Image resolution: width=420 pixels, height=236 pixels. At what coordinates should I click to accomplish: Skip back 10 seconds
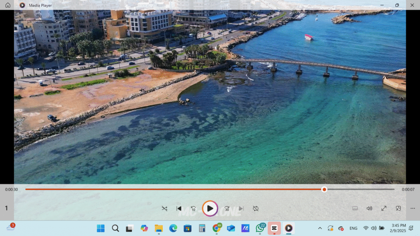point(193,208)
